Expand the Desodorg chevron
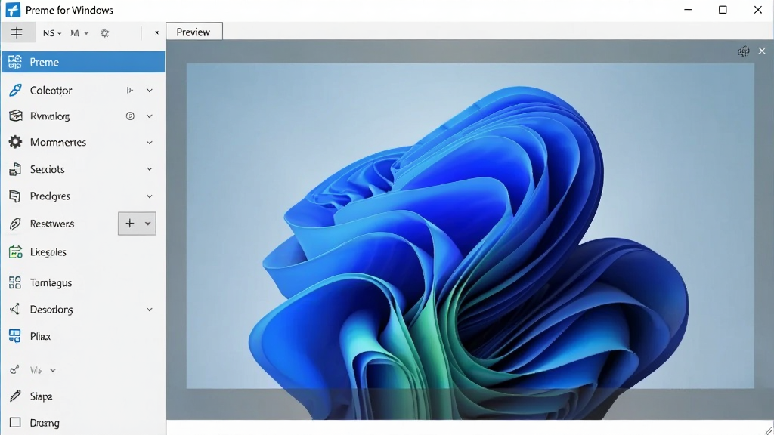 tap(149, 310)
